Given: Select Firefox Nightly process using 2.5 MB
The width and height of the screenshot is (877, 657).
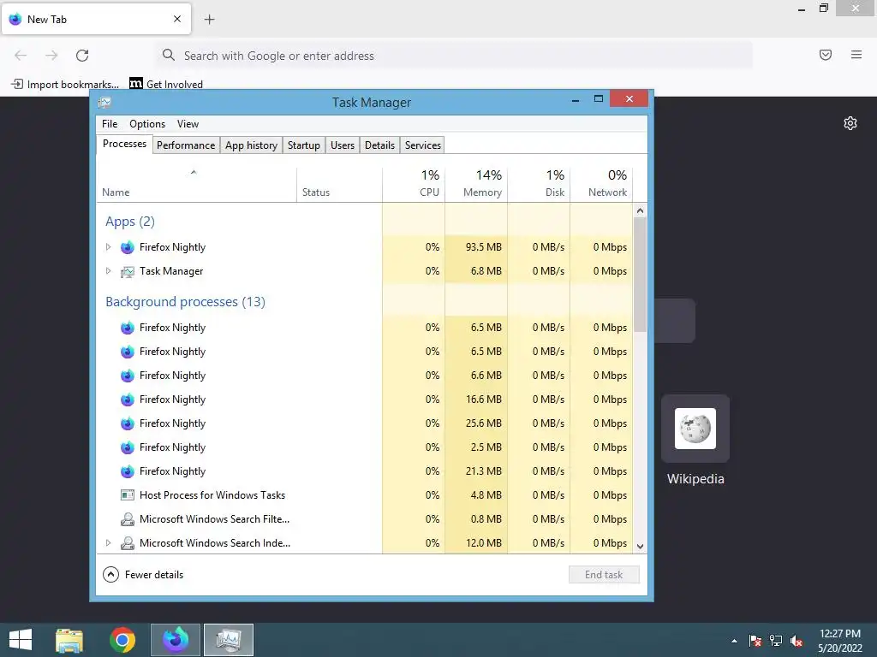Looking at the screenshot, I should [x=365, y=447].
